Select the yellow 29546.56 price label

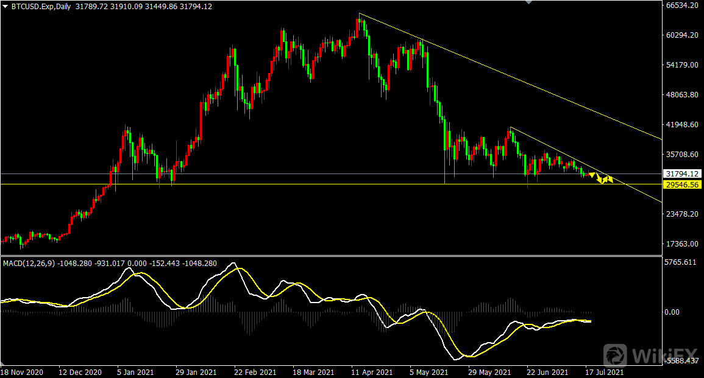click(682, 184)
